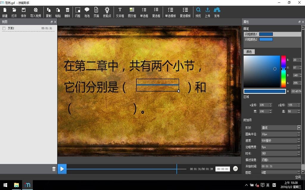Adjust the 宽 width spinner

click(270, 111)
